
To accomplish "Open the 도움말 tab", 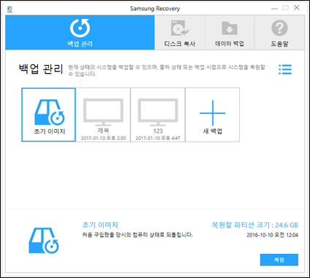I will (279, 32).
